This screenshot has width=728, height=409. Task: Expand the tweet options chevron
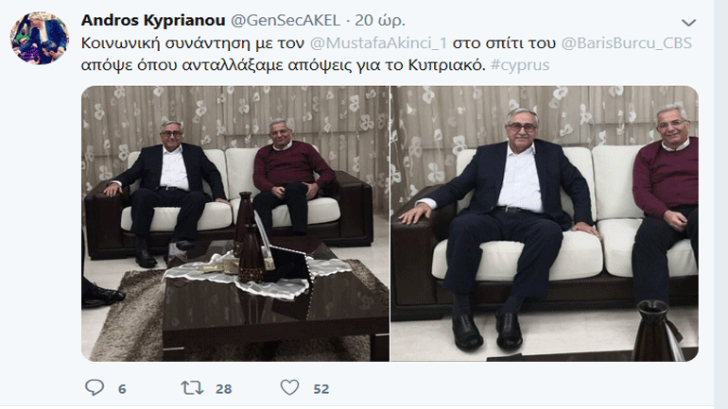click(688, 23)
